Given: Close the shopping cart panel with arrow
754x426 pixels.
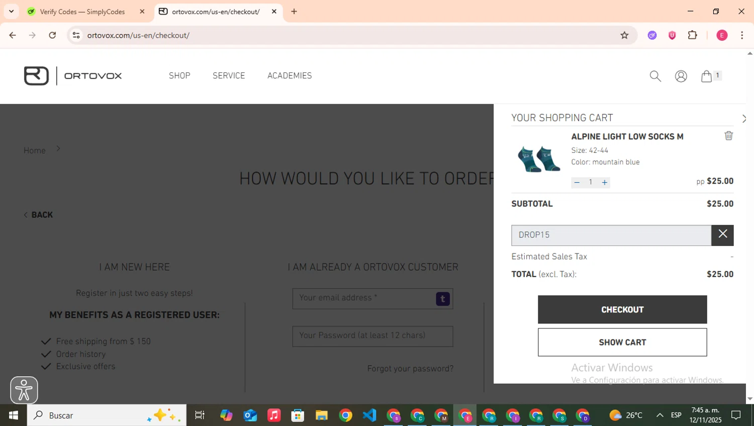Looking at the screenshot, I should coord(744,119).
